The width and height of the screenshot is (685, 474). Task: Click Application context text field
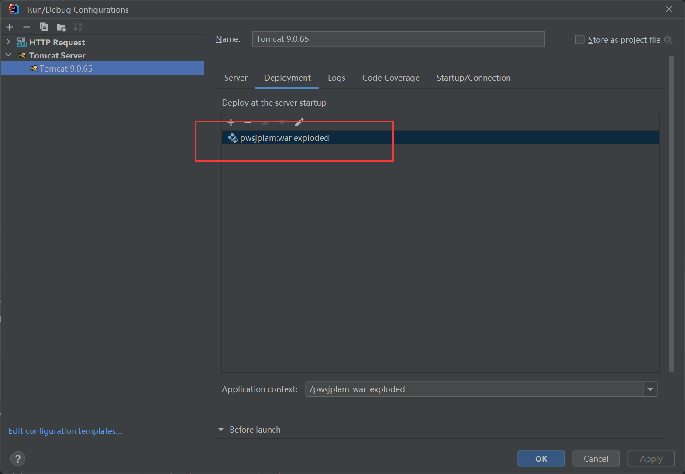pos(474,389)
